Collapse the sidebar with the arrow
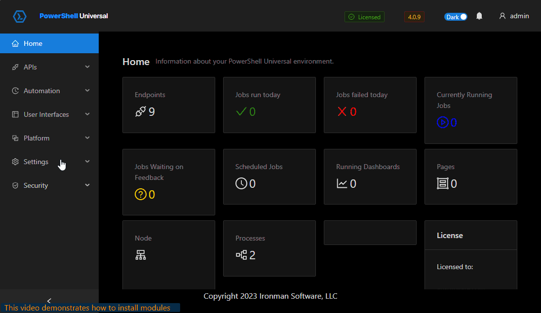Screen dimensions: 541x313 click(49, 301)
